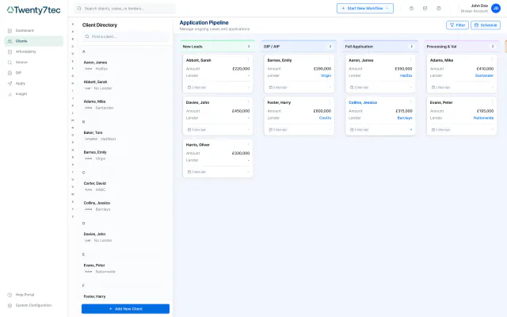Select Adams, Mike in Client Directory
The height and width of the screenshot is (317, 507).
pos(125,105)
